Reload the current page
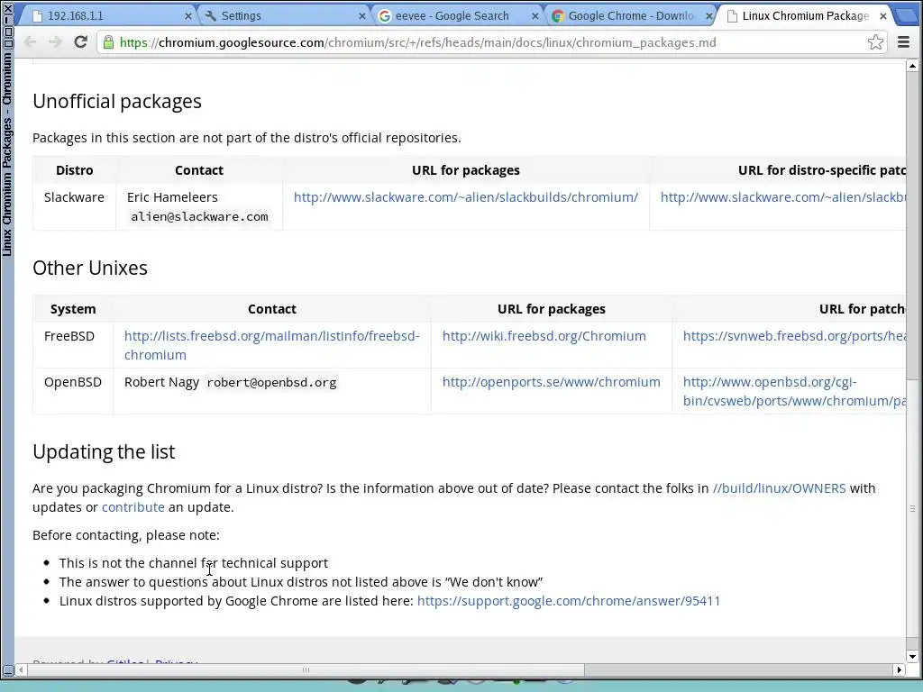Screen dimensions: 923x692 coord(80,41)
